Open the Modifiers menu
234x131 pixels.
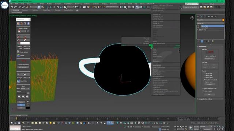pos(50,4)
